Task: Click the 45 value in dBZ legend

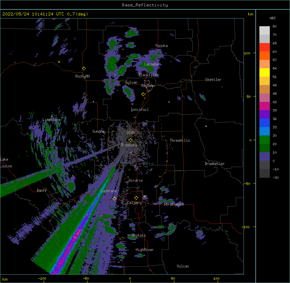Action: [275, 94]
